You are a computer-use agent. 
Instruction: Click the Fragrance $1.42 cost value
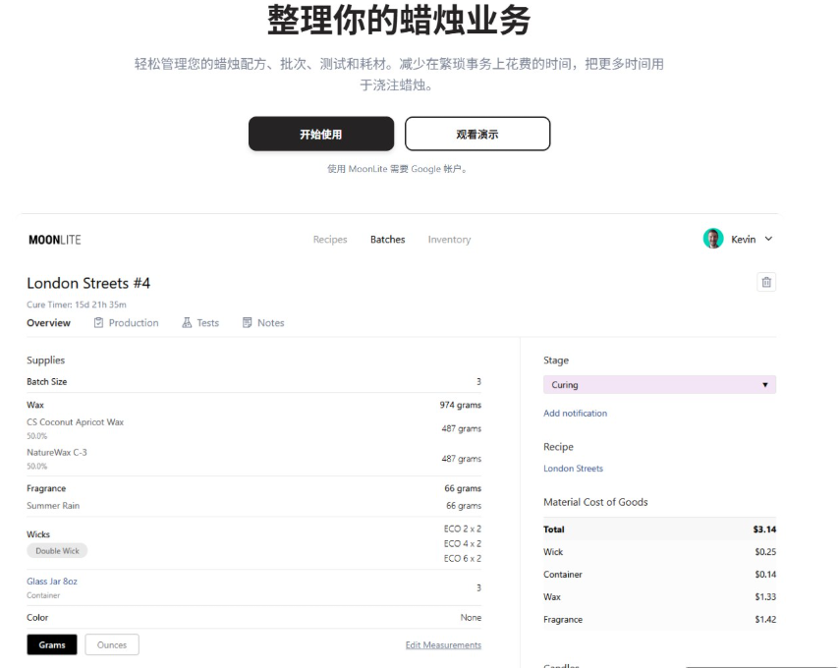(765, 619)
